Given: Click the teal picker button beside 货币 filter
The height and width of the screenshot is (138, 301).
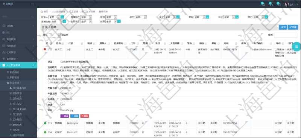Looking at the screenshot, I should [119, 21].
